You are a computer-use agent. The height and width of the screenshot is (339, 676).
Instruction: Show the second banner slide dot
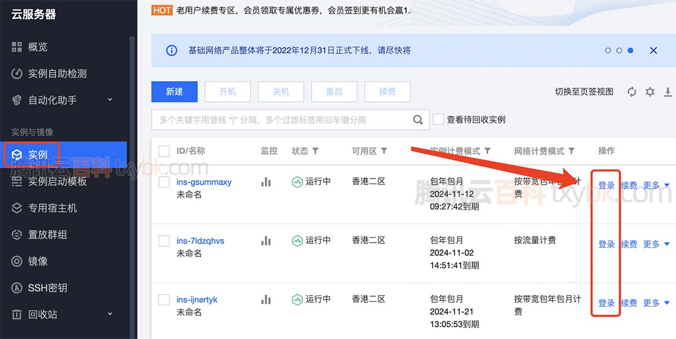click(619, 51)
